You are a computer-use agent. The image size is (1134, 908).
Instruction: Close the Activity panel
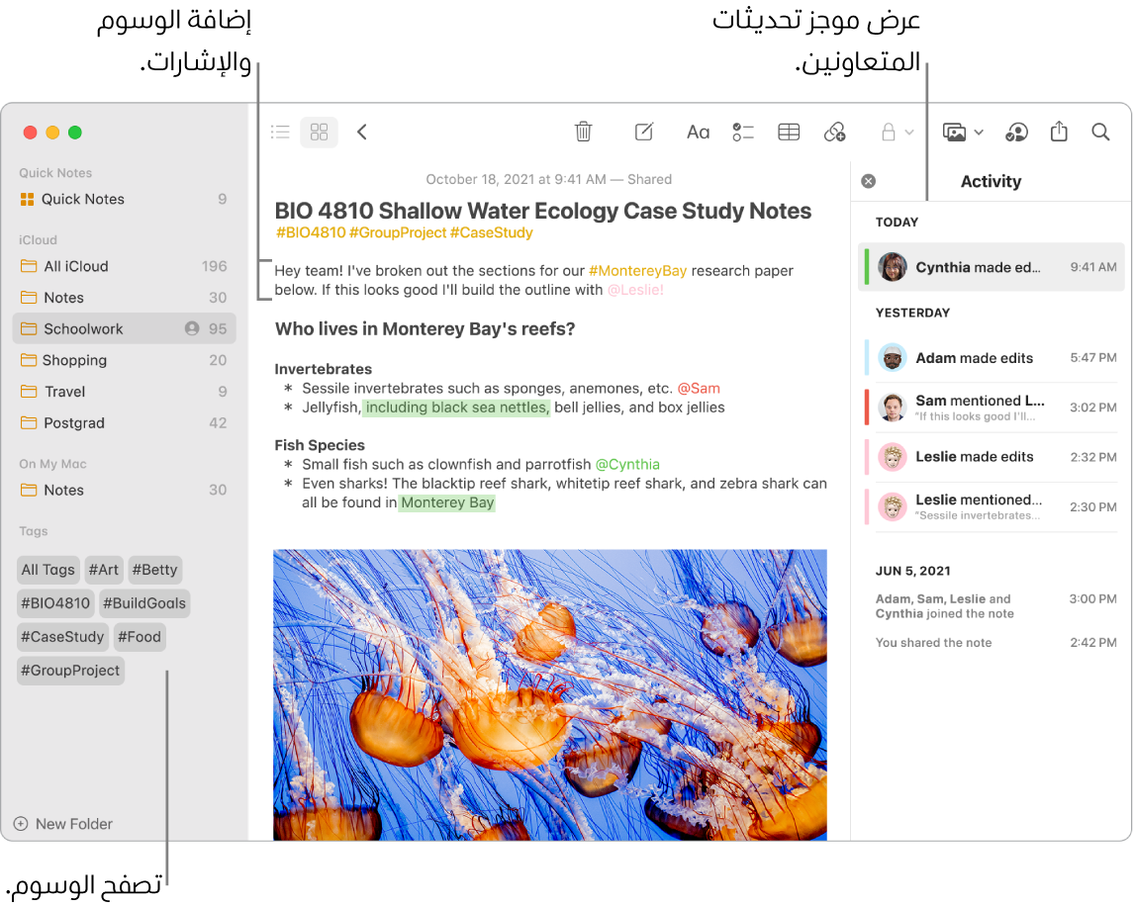tap(868, 180)
